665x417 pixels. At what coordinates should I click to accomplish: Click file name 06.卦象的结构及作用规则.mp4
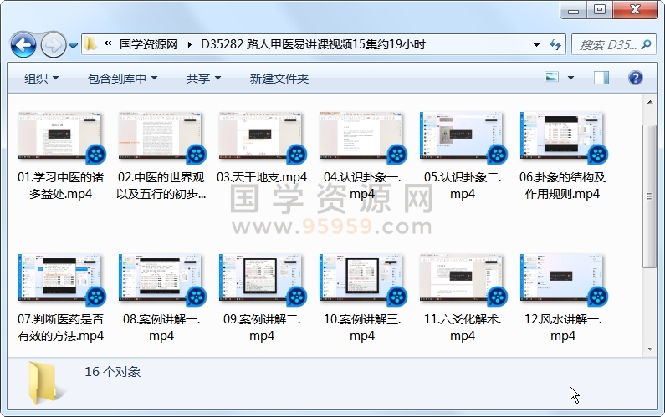click(x=562, y=186)
